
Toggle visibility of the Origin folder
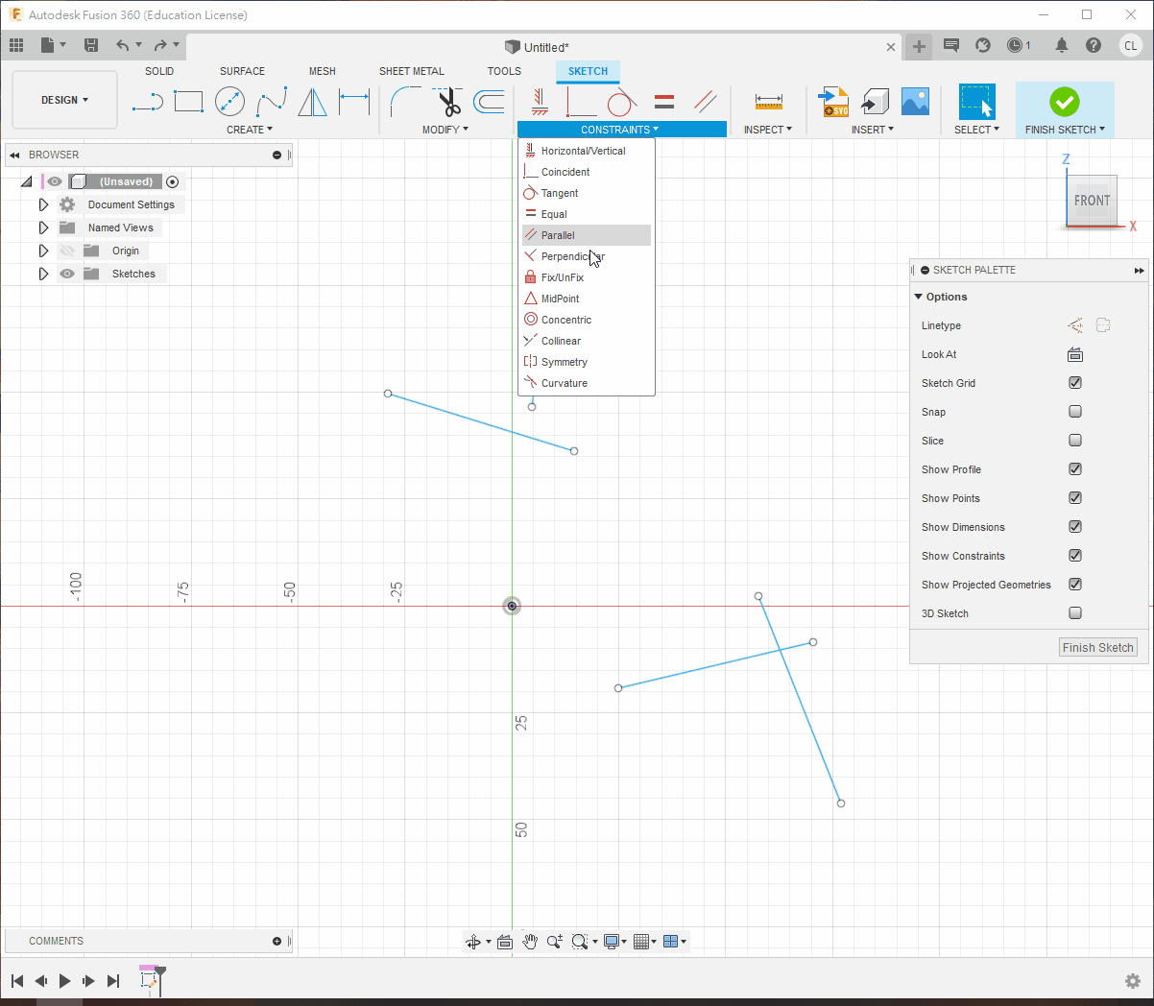[67, 251]
